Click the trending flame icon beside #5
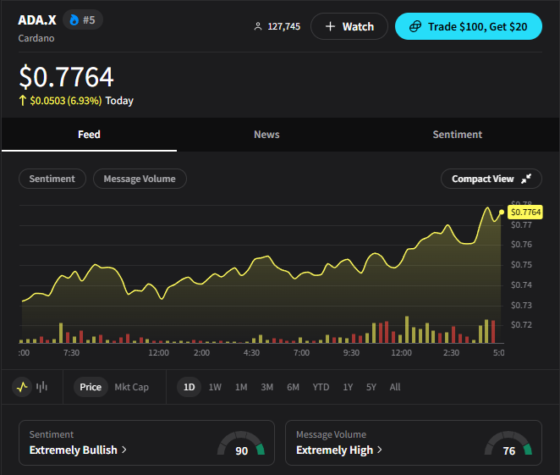Image resolution: width=560 pixels, height=475 pixels. 74,19
